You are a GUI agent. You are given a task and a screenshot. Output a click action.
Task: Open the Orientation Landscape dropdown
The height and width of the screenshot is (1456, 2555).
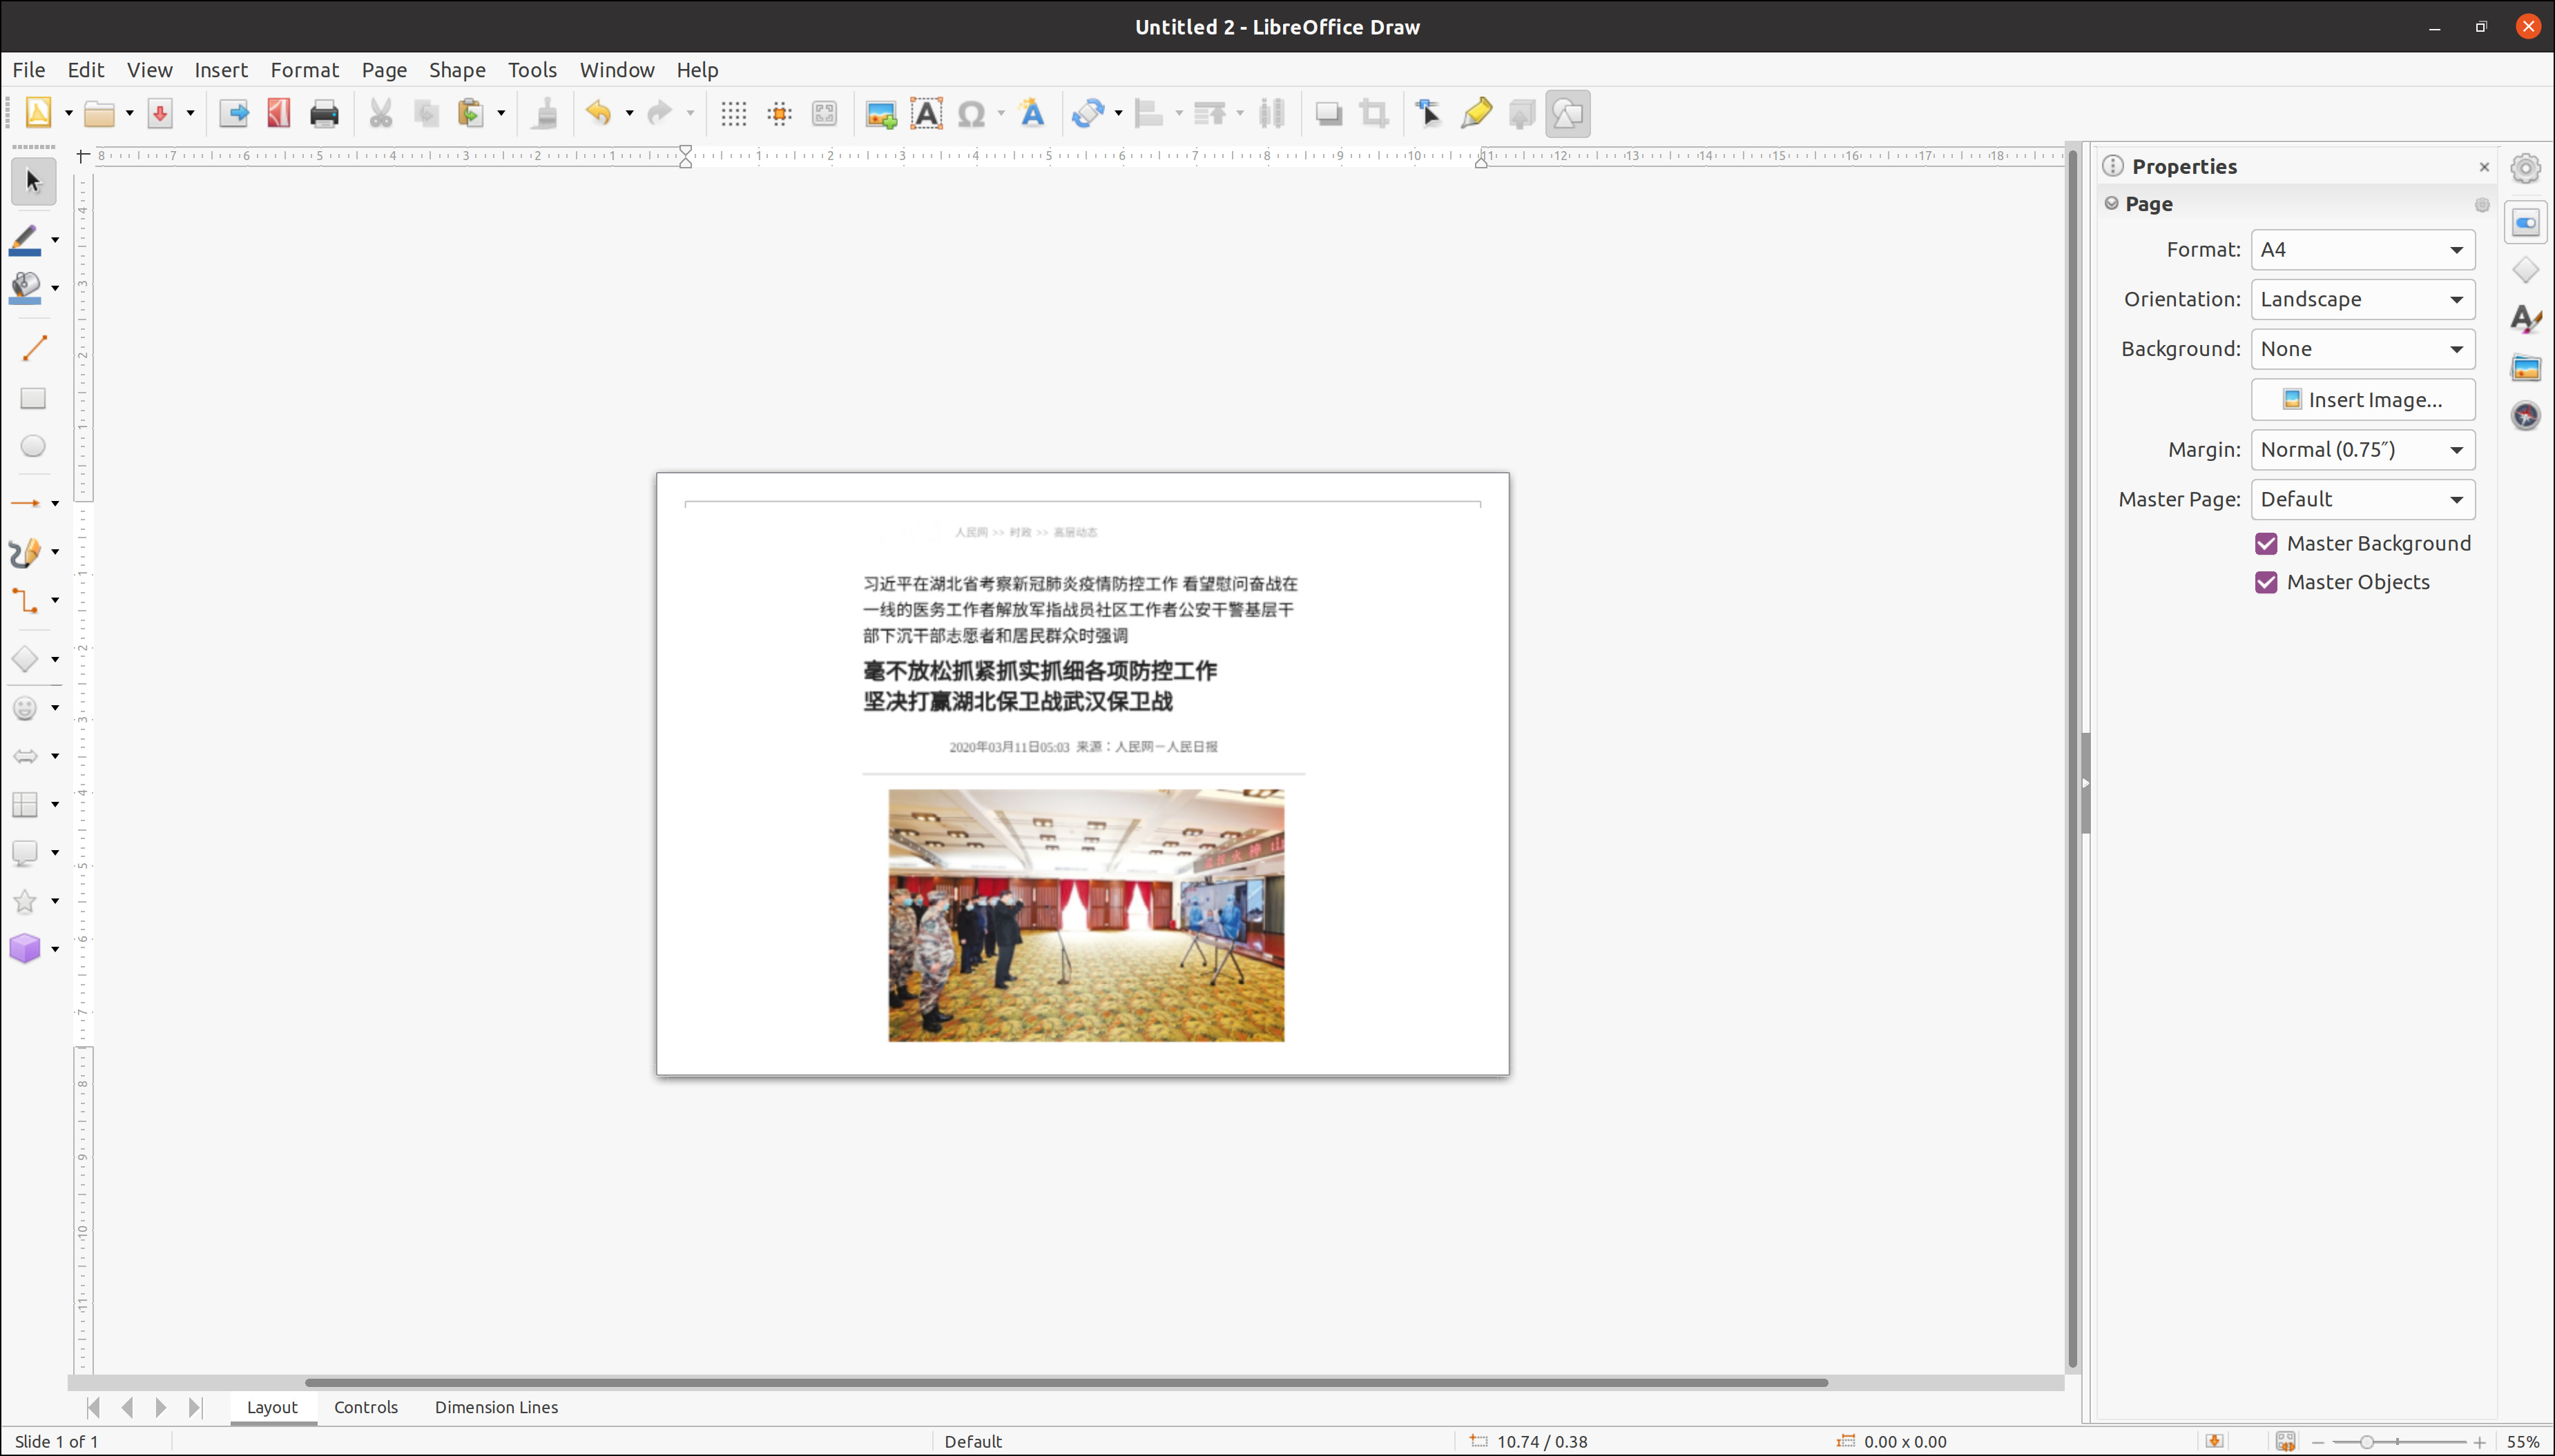2363,300
